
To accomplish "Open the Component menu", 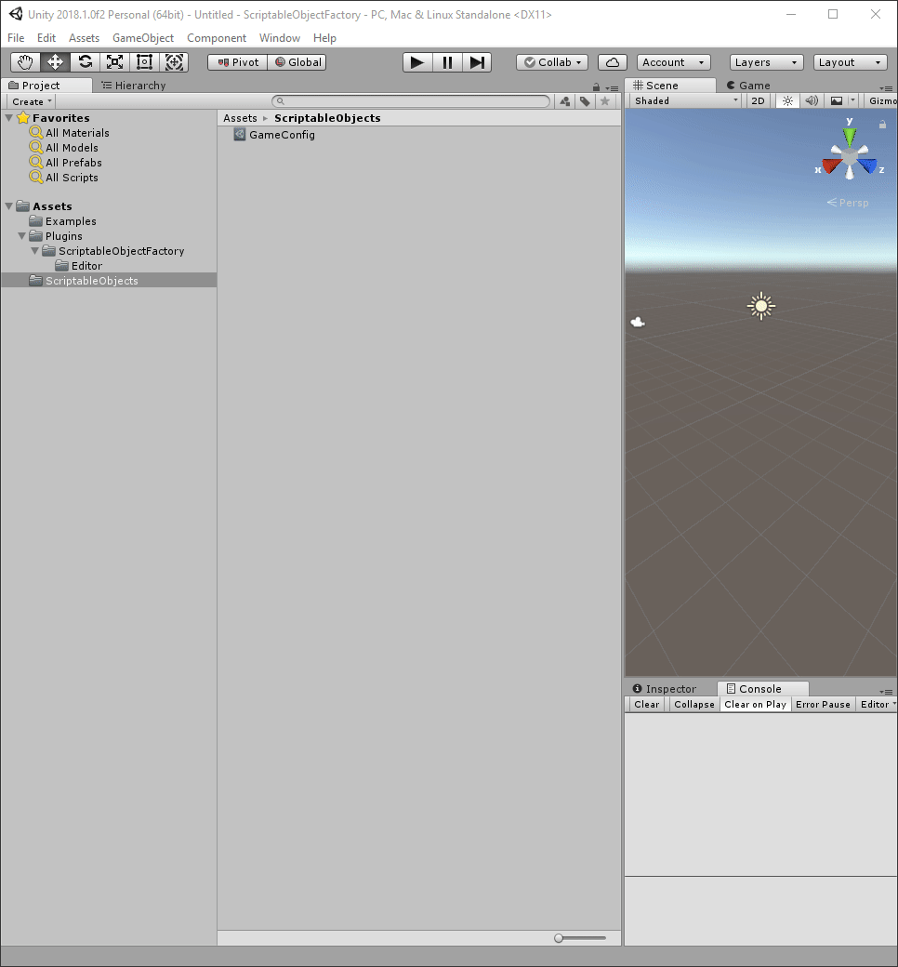I will pos(217,37).
